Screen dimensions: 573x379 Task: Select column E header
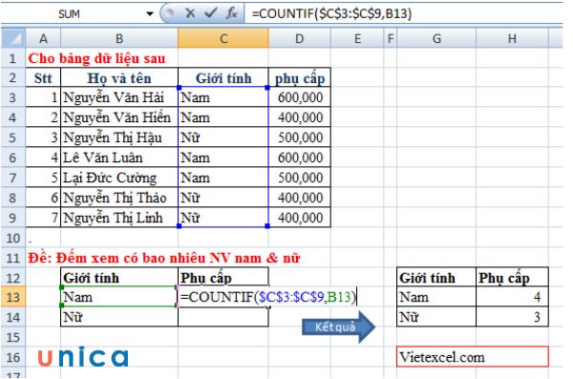point(357,38)
